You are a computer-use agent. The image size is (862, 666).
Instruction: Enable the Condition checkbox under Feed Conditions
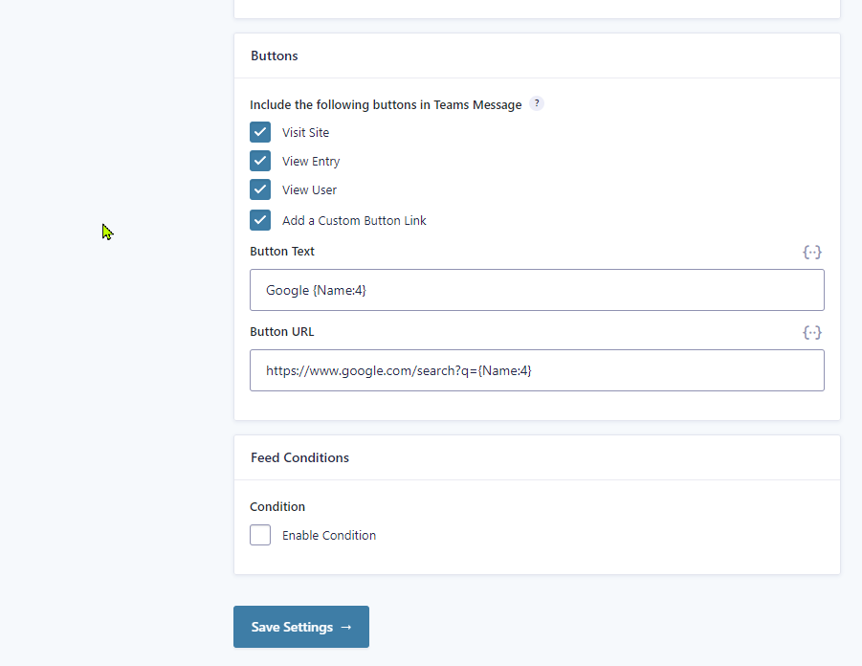(x=259, y=534)
